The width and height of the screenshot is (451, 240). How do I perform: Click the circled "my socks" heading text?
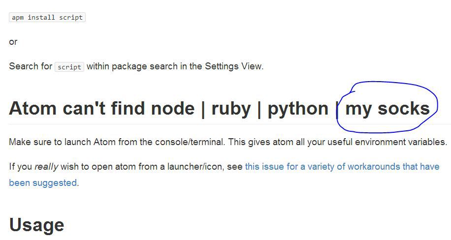coord(387,108)
